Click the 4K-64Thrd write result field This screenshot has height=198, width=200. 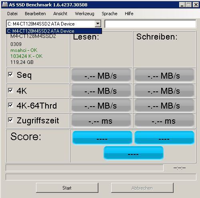(x=164, y=106)
